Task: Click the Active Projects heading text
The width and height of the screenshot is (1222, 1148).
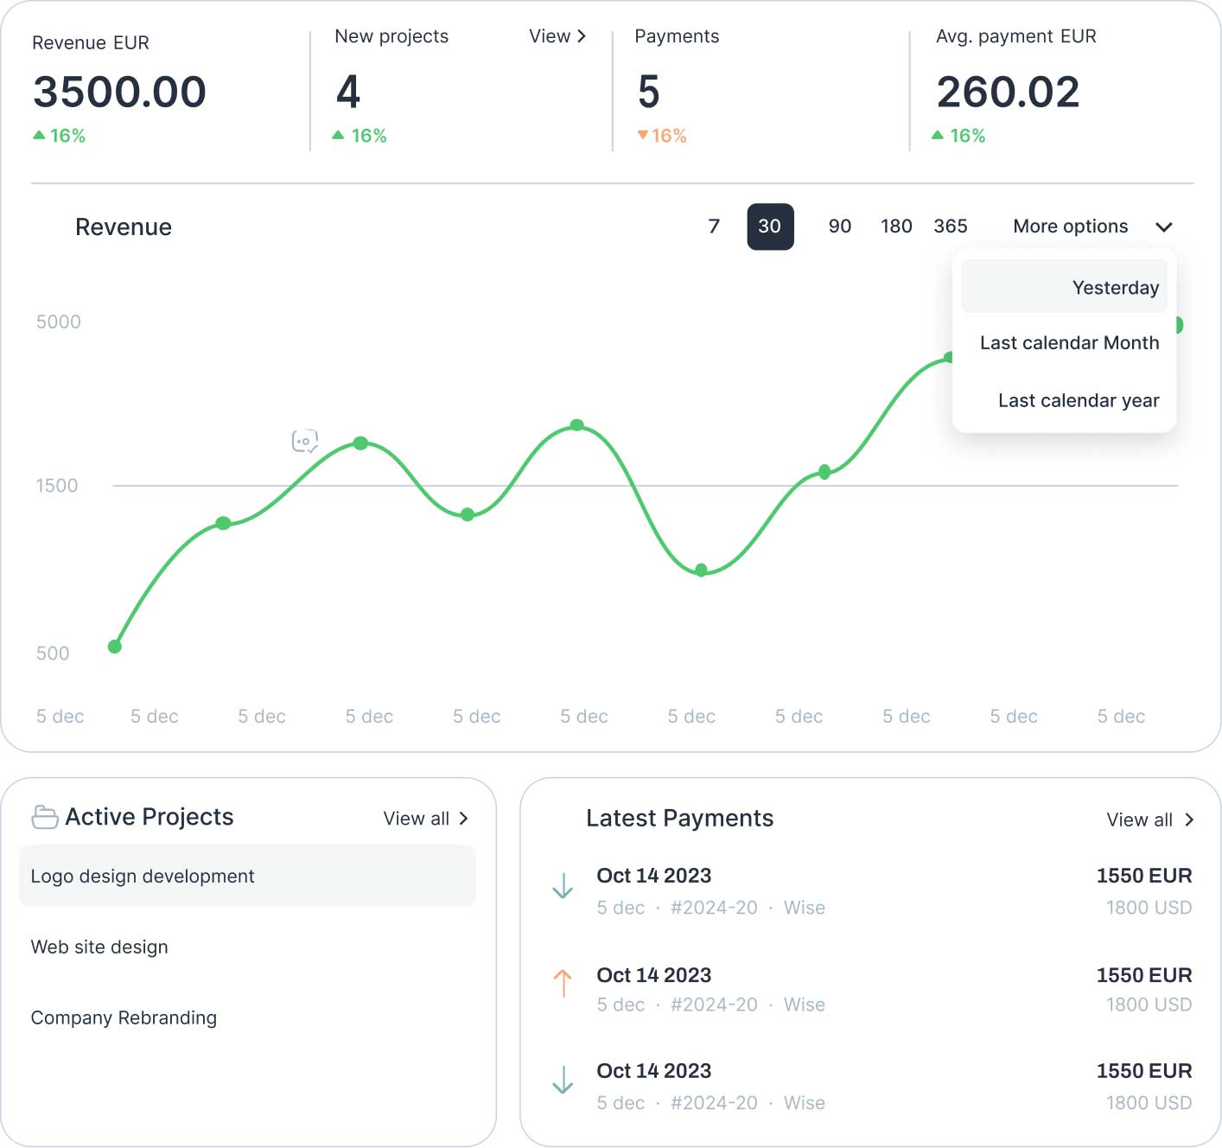Action: pyautogui.click(x=150, y=817)
